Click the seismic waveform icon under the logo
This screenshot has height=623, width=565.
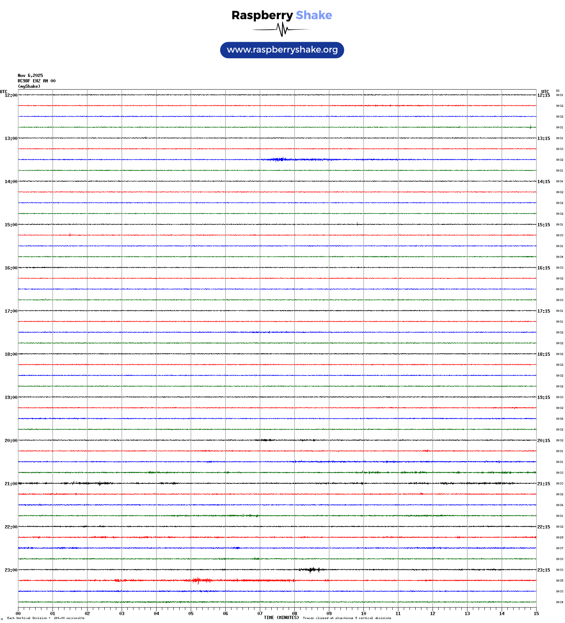click(281, 29)
